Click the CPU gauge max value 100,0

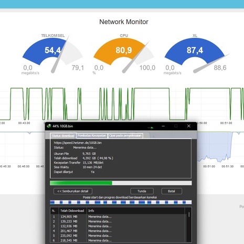[x=147, y=68]
